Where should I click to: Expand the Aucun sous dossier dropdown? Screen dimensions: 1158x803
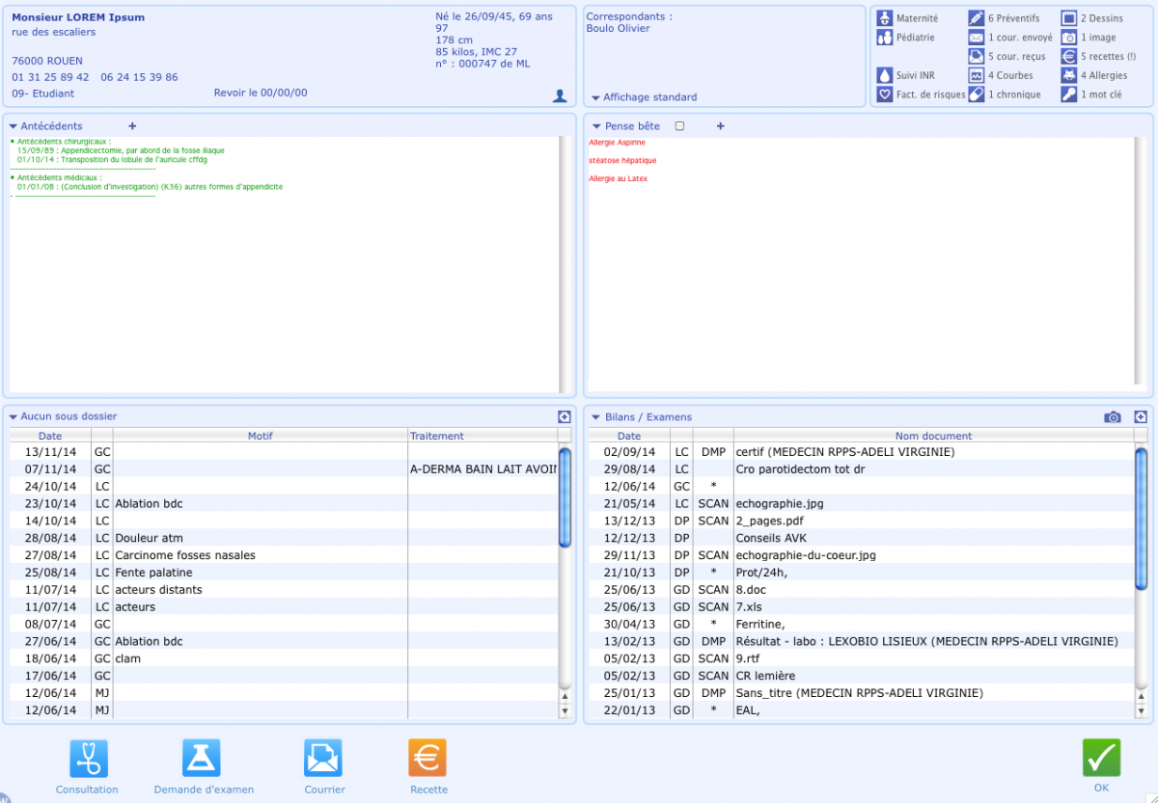pyautogui.click(x=14, y=416)
